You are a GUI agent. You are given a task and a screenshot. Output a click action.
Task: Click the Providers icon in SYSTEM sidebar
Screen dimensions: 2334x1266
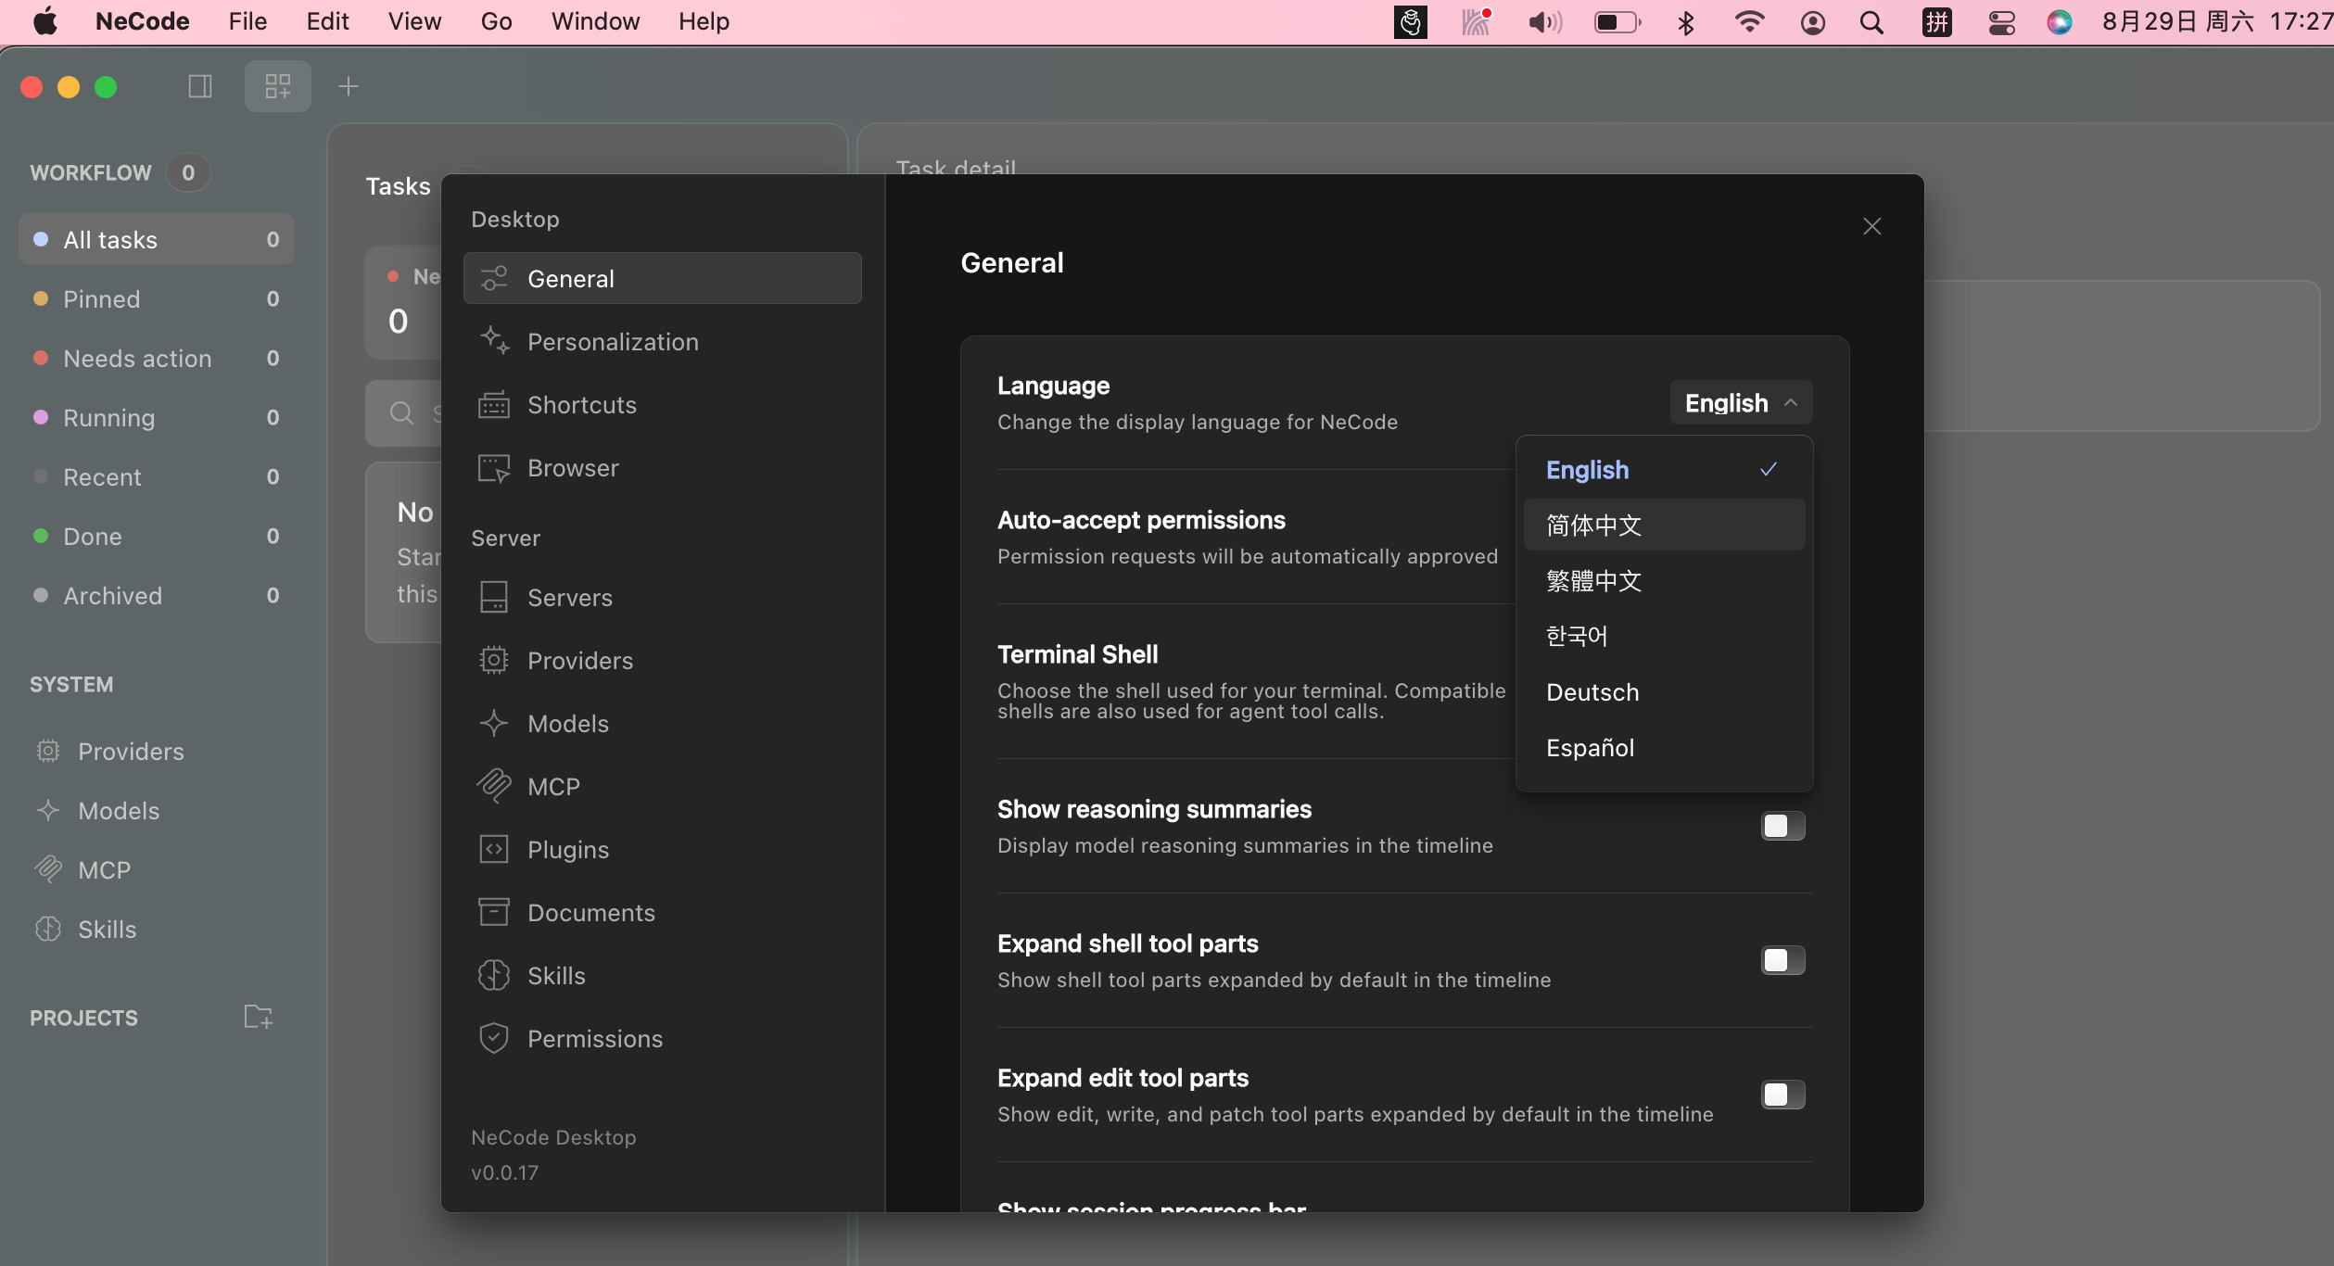(48, 751)
